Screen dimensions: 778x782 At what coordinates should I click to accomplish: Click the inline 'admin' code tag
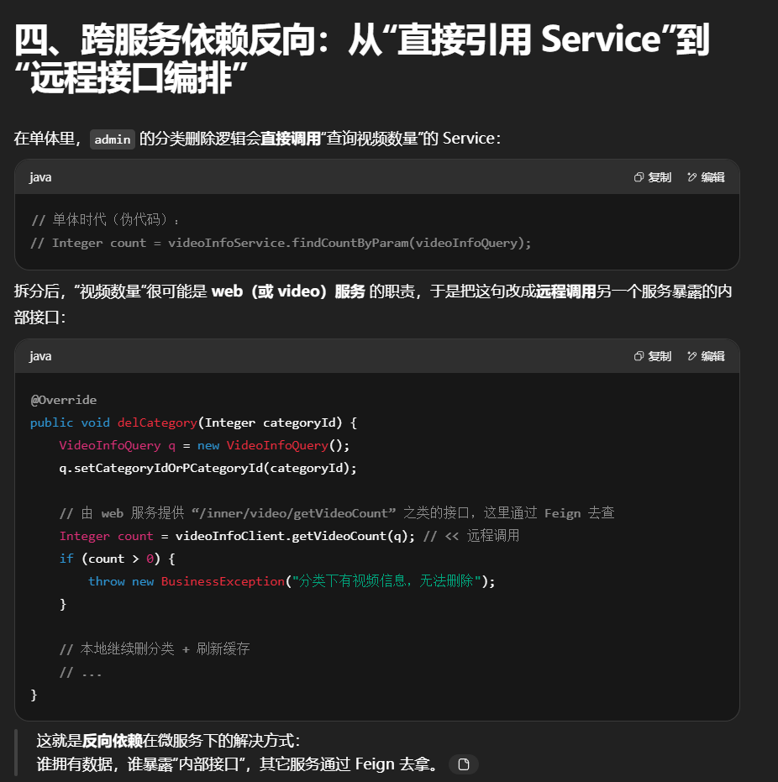[113, 139]
